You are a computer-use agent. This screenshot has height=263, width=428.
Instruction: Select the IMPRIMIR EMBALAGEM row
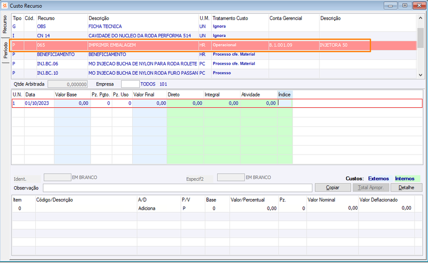(214, 45)
